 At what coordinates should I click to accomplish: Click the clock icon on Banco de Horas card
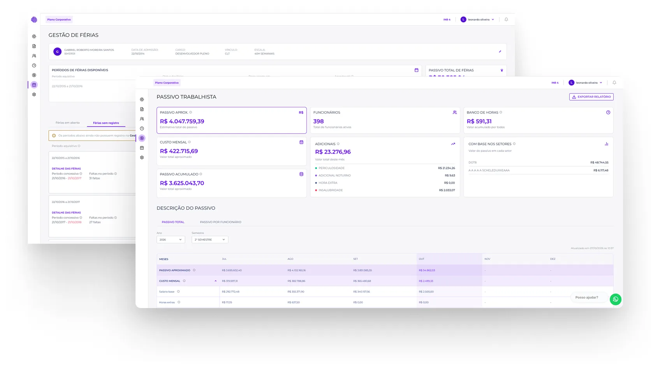pos(608,112)
